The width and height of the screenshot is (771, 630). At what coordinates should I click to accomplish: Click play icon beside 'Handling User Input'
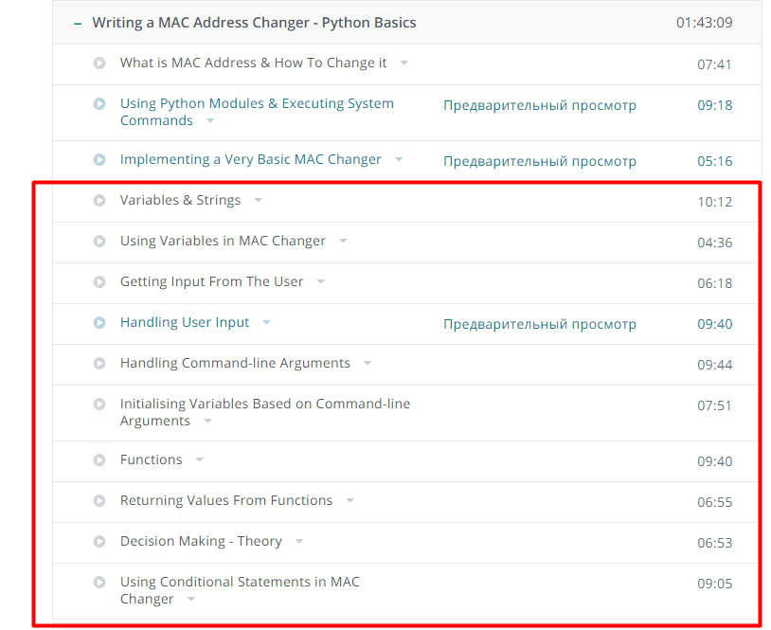point(99,323)
